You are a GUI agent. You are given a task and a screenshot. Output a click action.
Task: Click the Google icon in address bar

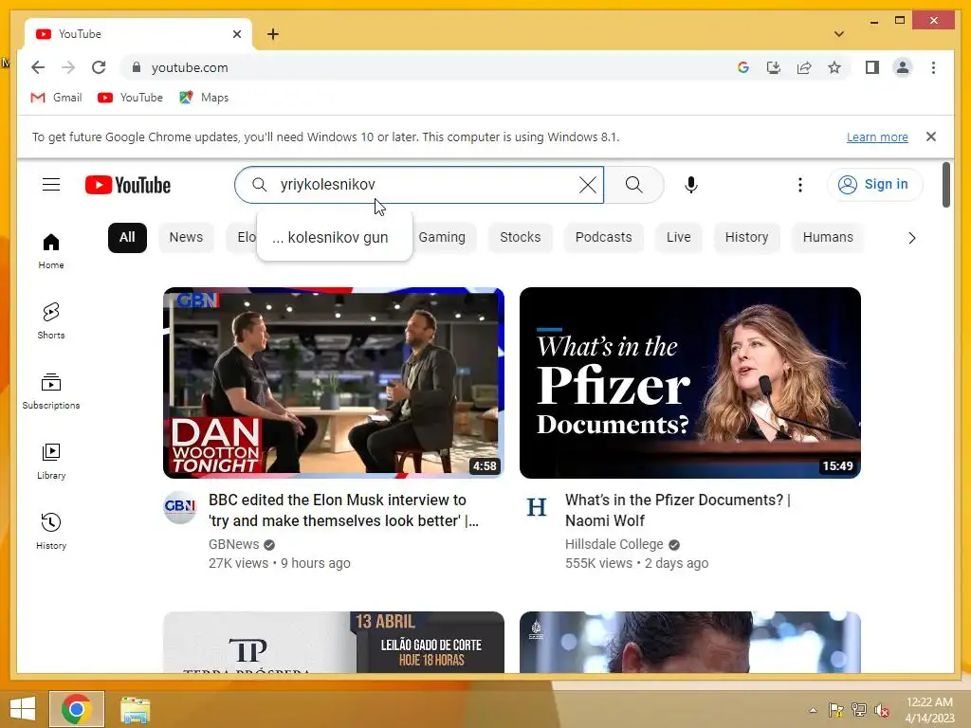743,67
